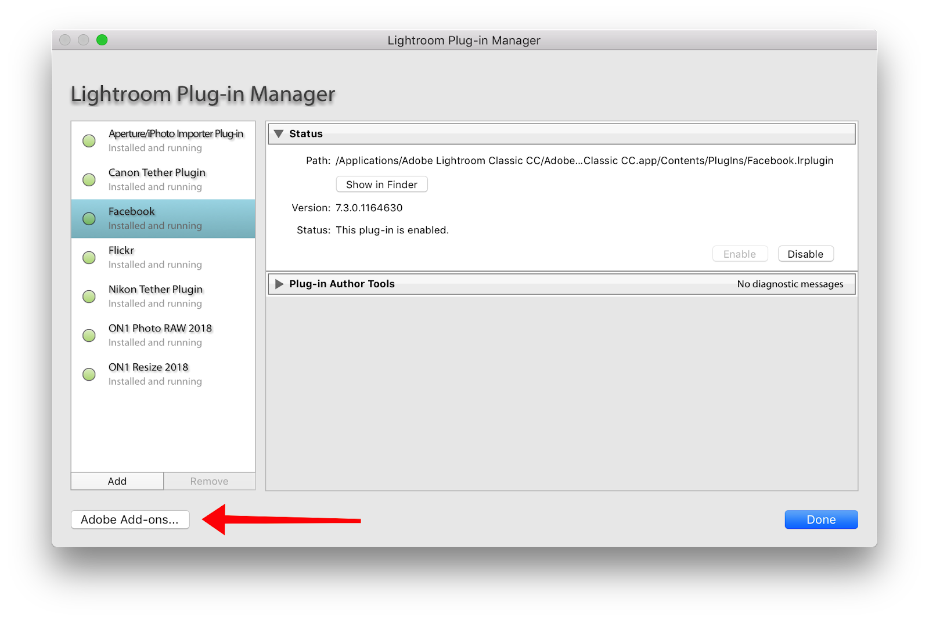The height and width of the screenshot is (621, 929).
Task: Click green status dot beside ON1 Resize 2018
Action: pos(89,374)
